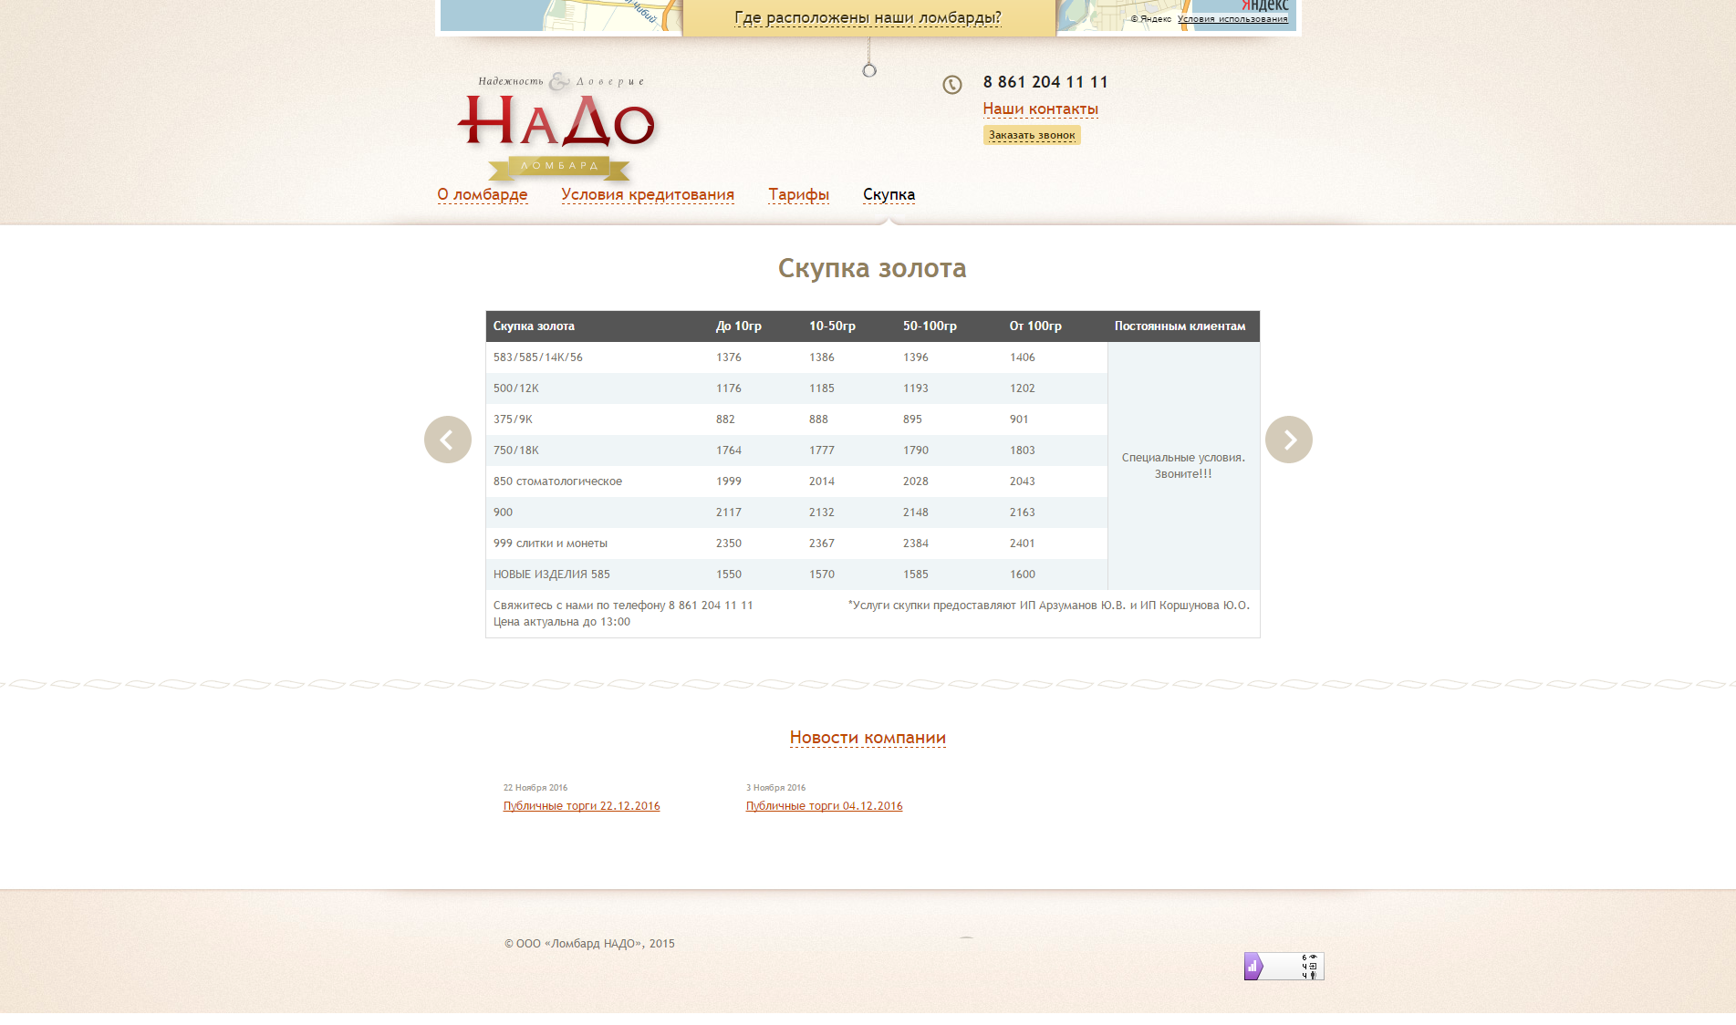Select the '375/9К' row label

coord(513,419)
